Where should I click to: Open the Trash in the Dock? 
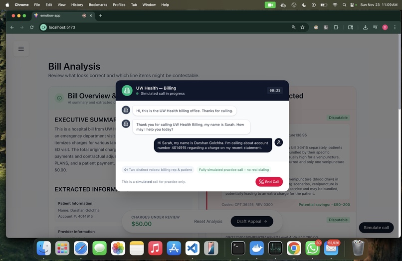click(358, 248)
